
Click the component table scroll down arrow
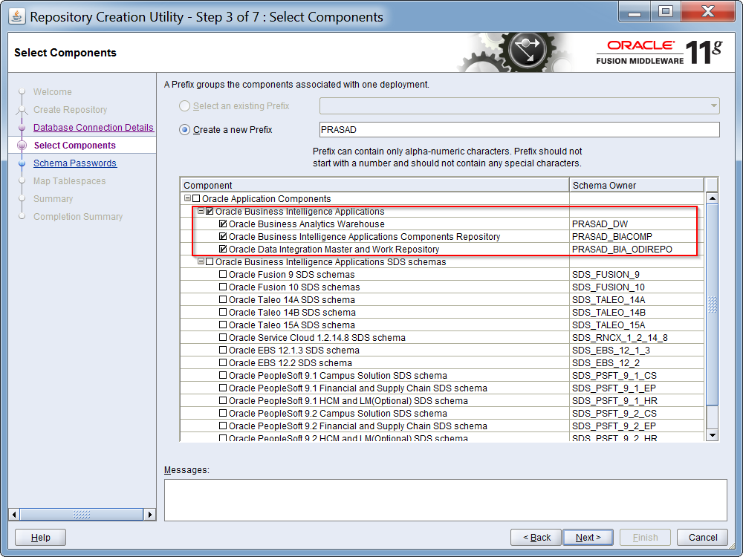tap(713, 434)
